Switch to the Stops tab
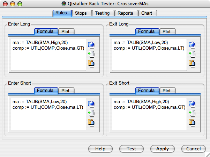The image size is (210, 157). click(82, 13)
